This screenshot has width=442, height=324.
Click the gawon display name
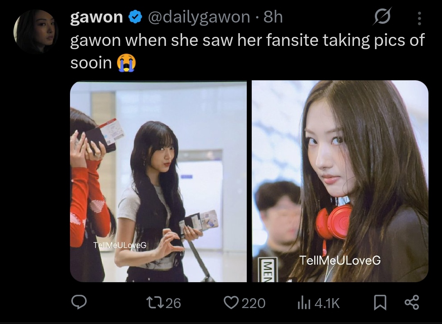[x=97, y=17]
